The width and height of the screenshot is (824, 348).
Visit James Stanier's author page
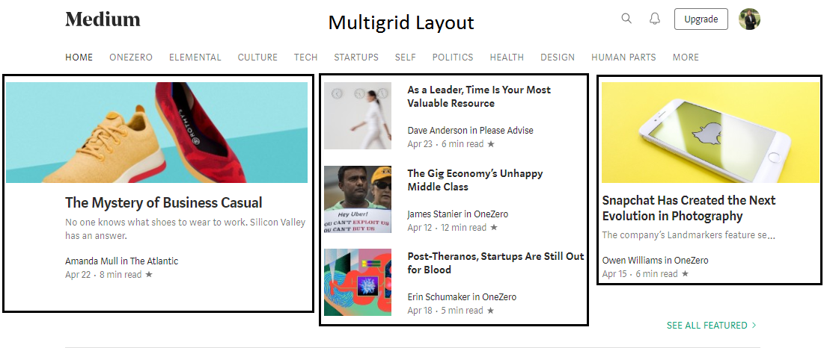tap(435, 214)
